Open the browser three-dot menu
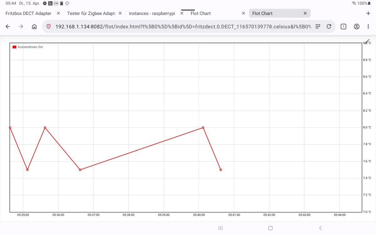The height and width of the screenshot is (235, 376). 368,27
